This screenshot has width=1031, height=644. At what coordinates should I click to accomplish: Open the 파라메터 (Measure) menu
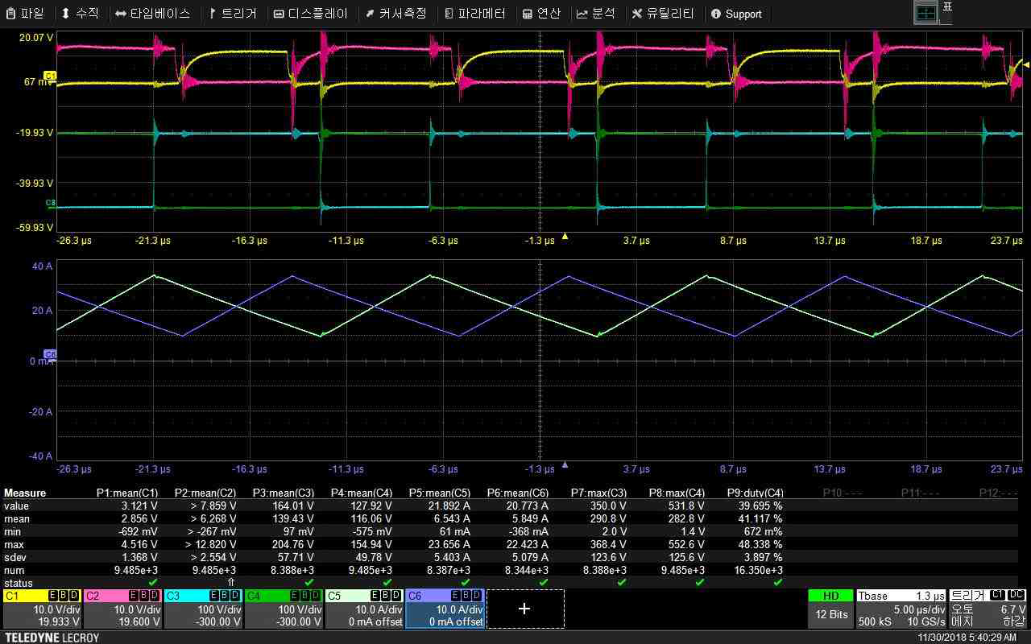[475, 14]
